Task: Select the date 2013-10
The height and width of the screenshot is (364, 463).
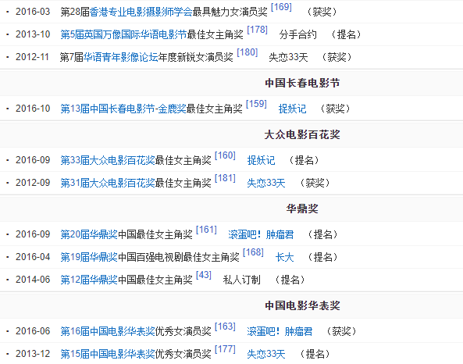Action: (x=33, y=34)
